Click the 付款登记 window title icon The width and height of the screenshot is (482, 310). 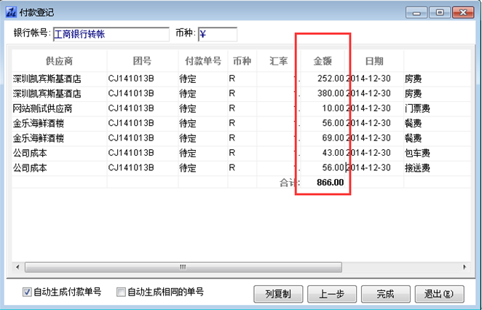pyautogui.click(x=11, y=12)
